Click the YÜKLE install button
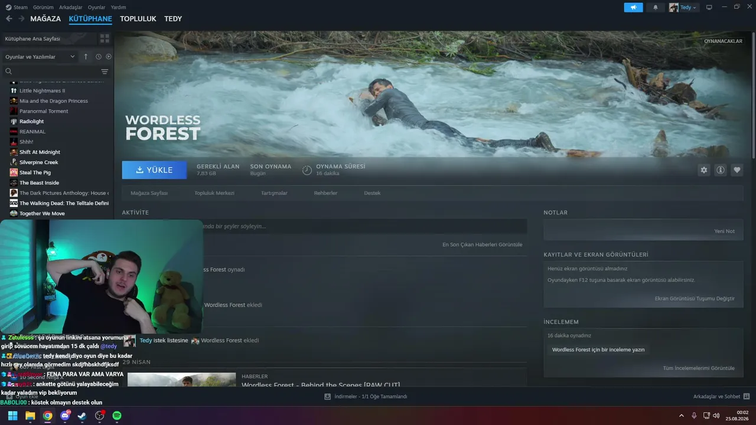 pyautogui.click(x=154, y=170)
